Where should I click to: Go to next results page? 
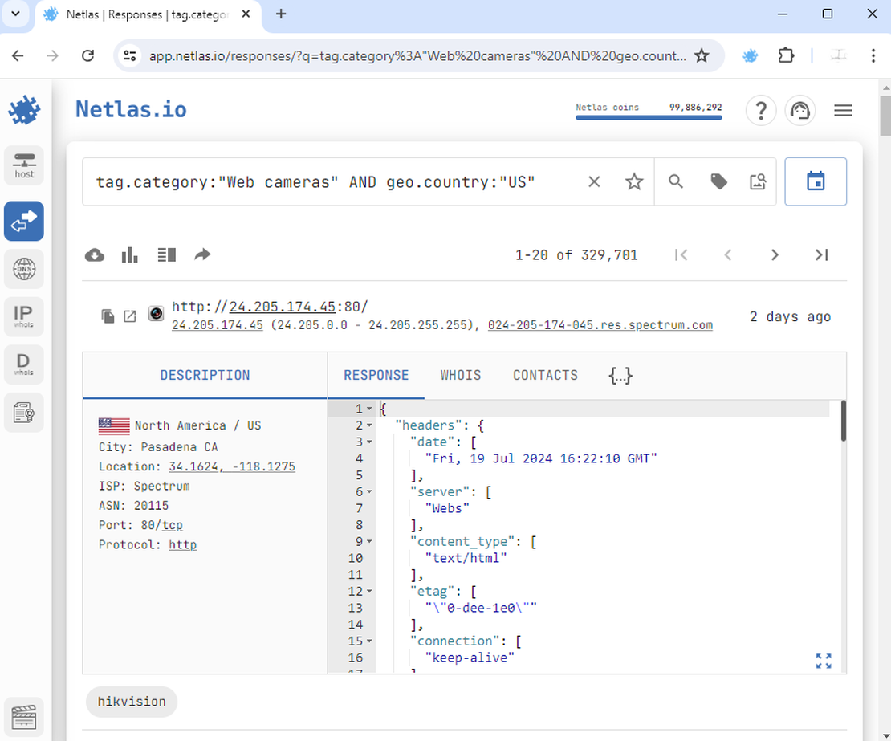pyautogui.click(x=775, y=255)
